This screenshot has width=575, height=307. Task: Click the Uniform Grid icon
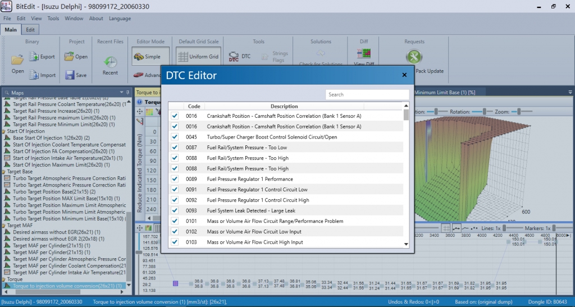point(182,57)
